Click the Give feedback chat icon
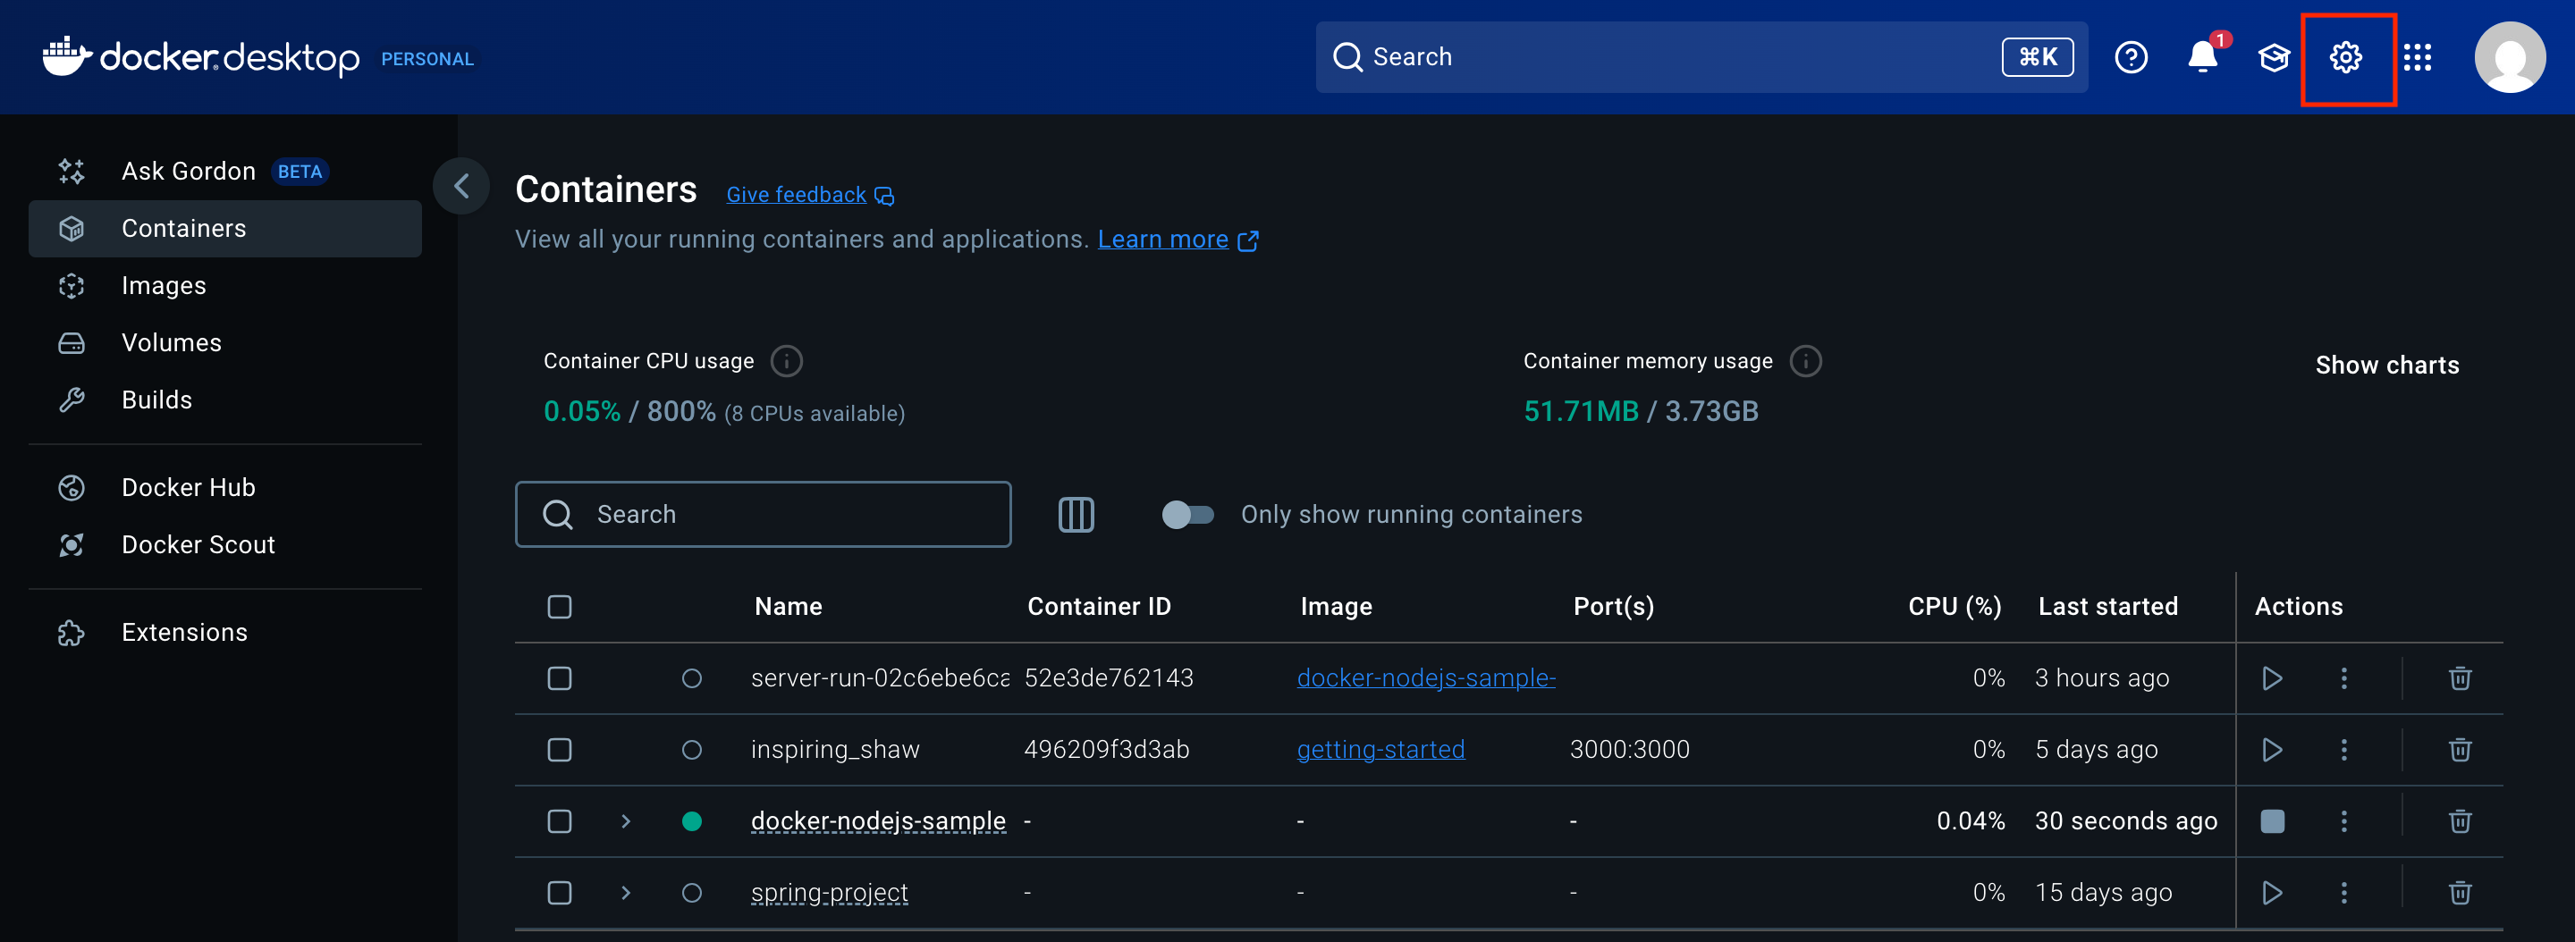Image resolution: width=2575 pixels, height=942 pixels. 884,196
